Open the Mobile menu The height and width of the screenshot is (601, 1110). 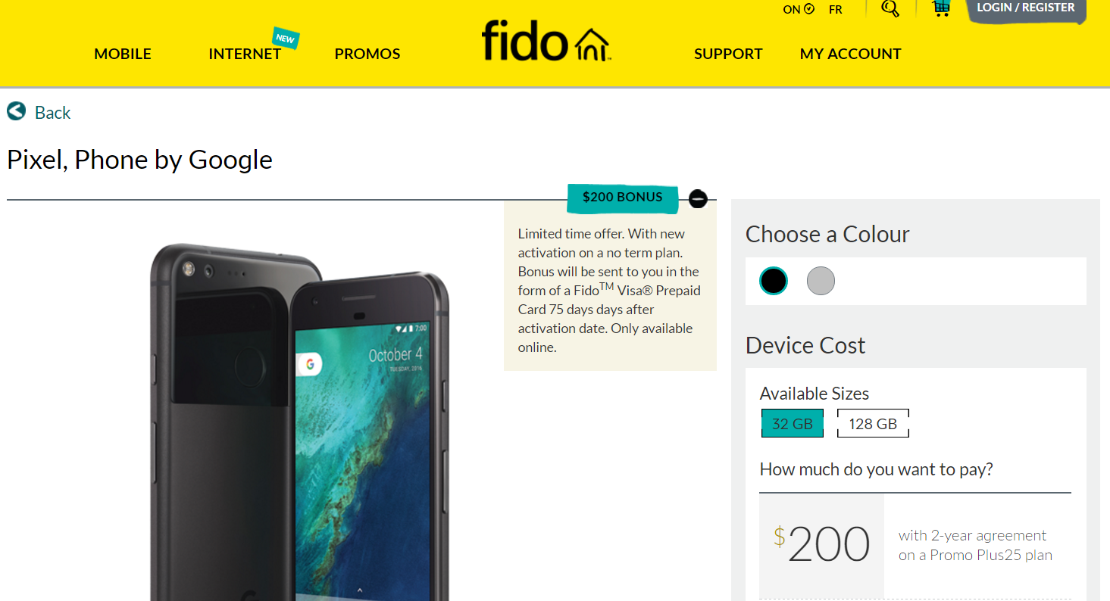coord(123,54)
